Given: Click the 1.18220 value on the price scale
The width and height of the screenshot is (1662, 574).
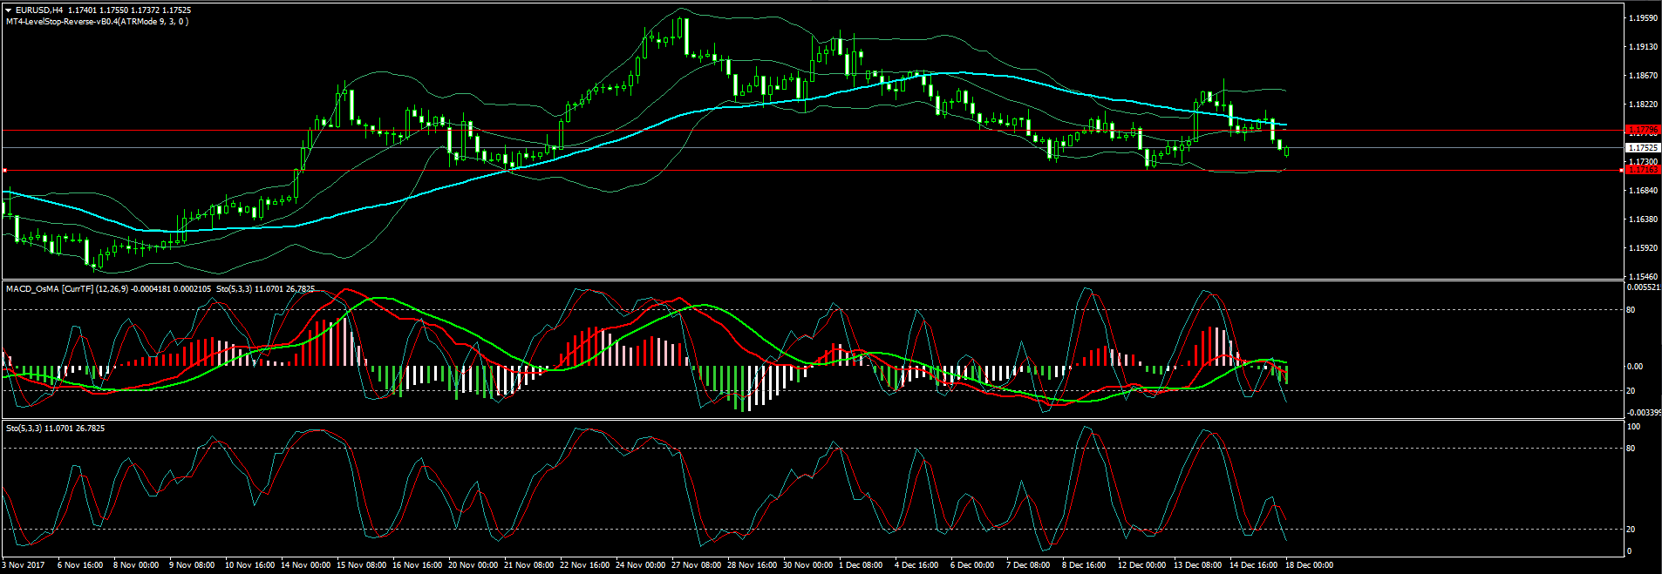Looking at the screenshot, I should (1643, 105).
